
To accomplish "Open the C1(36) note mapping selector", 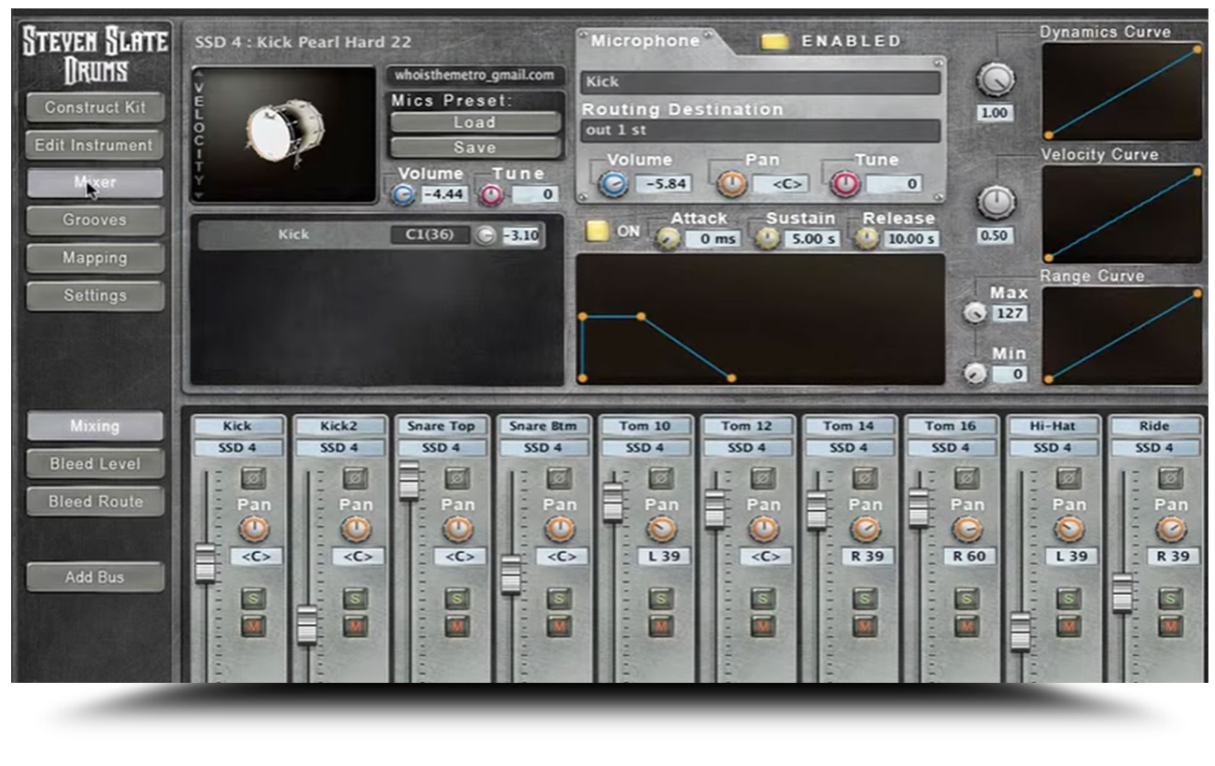I will (430, 235).
